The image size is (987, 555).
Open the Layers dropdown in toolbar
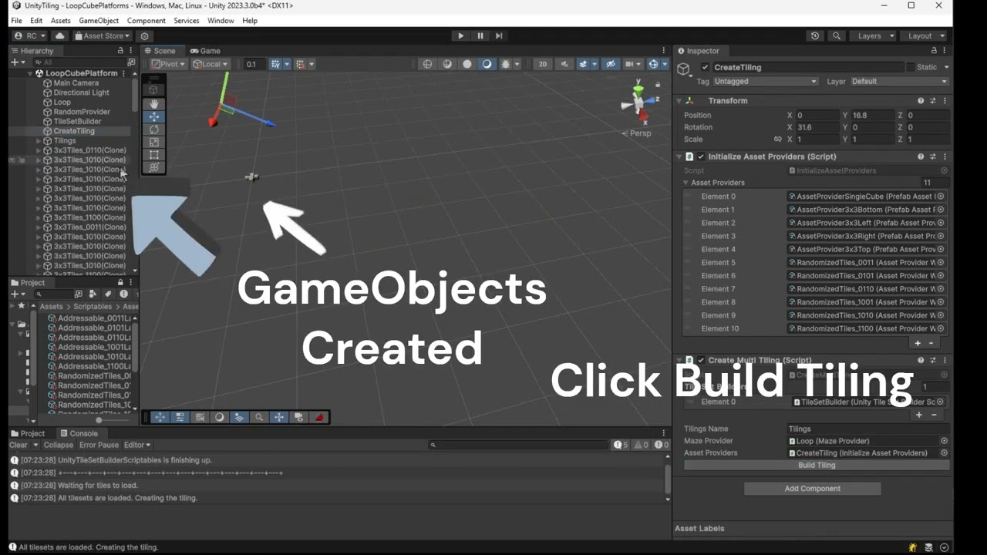(x=873, y=36)
